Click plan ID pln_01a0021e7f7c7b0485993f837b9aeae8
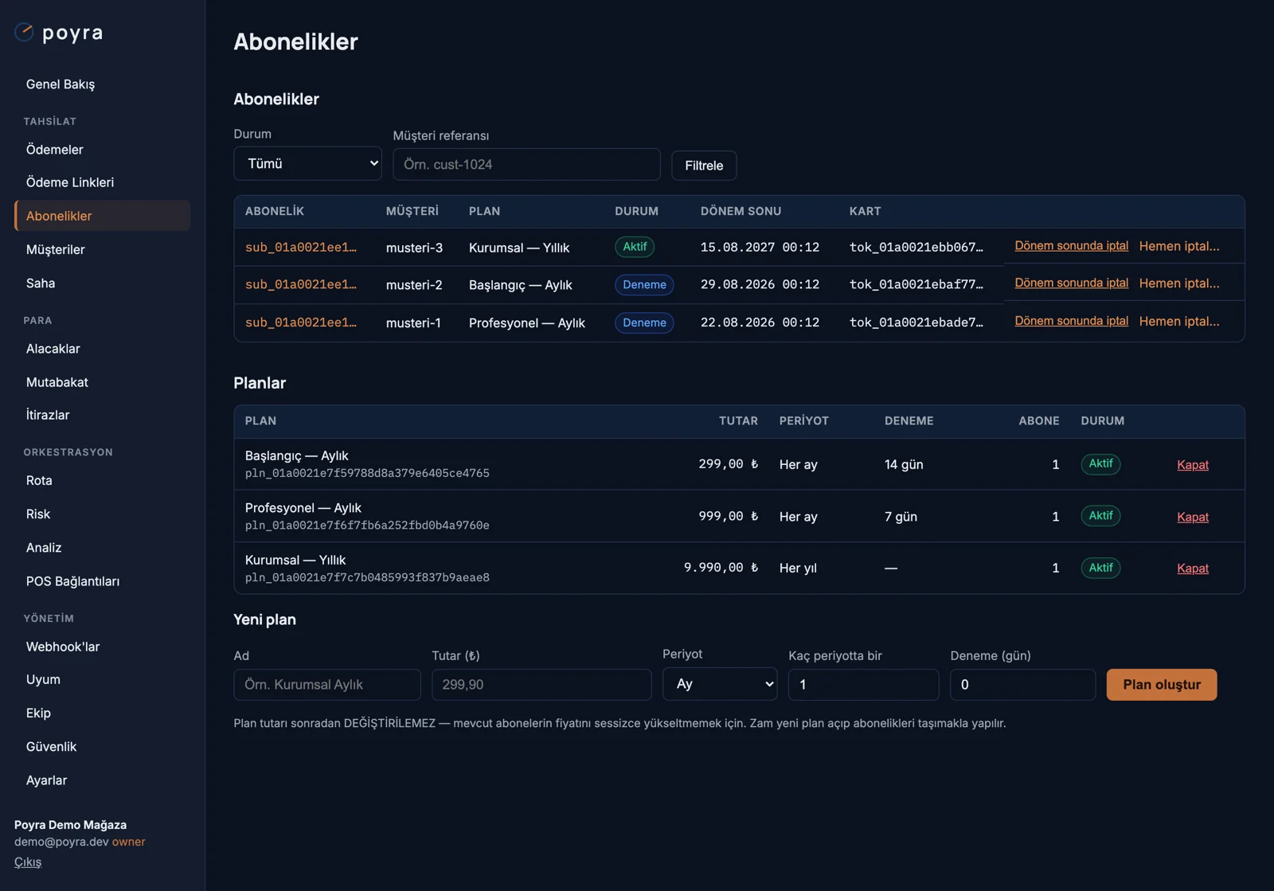Viewport: 1274px width, 891px height. click(x=367, y=577)
